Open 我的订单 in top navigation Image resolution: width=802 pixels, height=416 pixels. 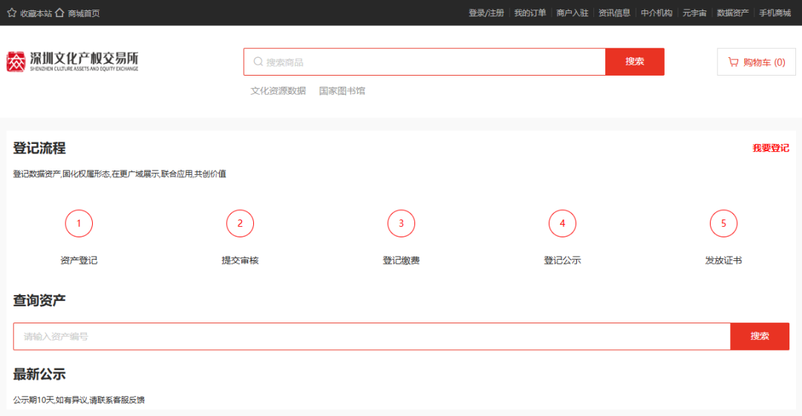tap(530, 13)
